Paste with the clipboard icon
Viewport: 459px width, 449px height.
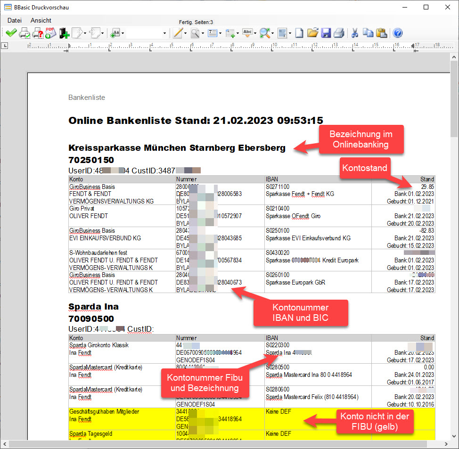click(x=381, y=33)
